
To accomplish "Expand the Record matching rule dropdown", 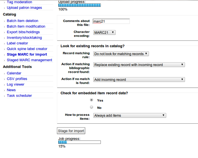I will 121,54.
